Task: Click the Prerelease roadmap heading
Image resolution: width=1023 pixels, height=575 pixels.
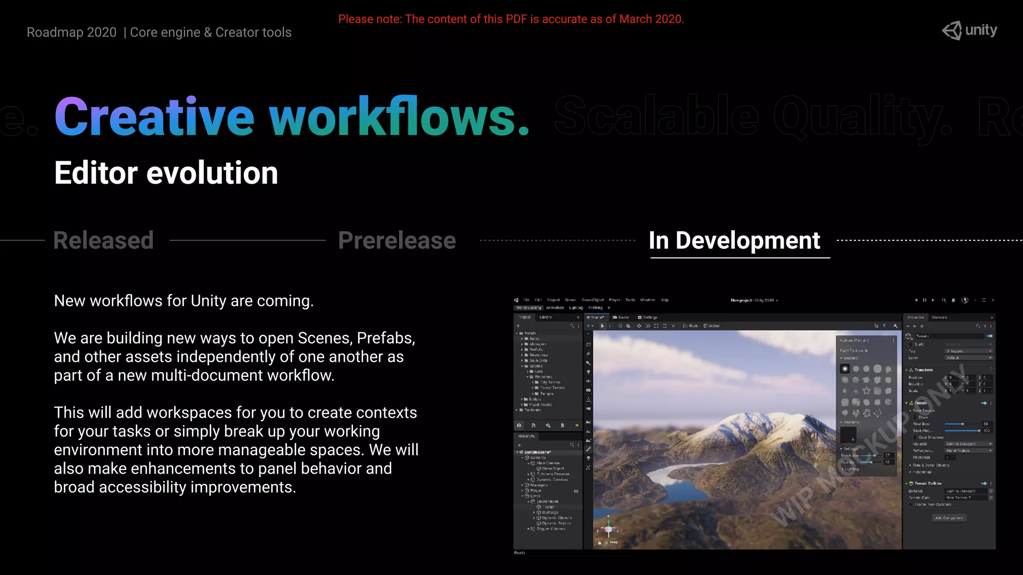Action: [397, 240]
